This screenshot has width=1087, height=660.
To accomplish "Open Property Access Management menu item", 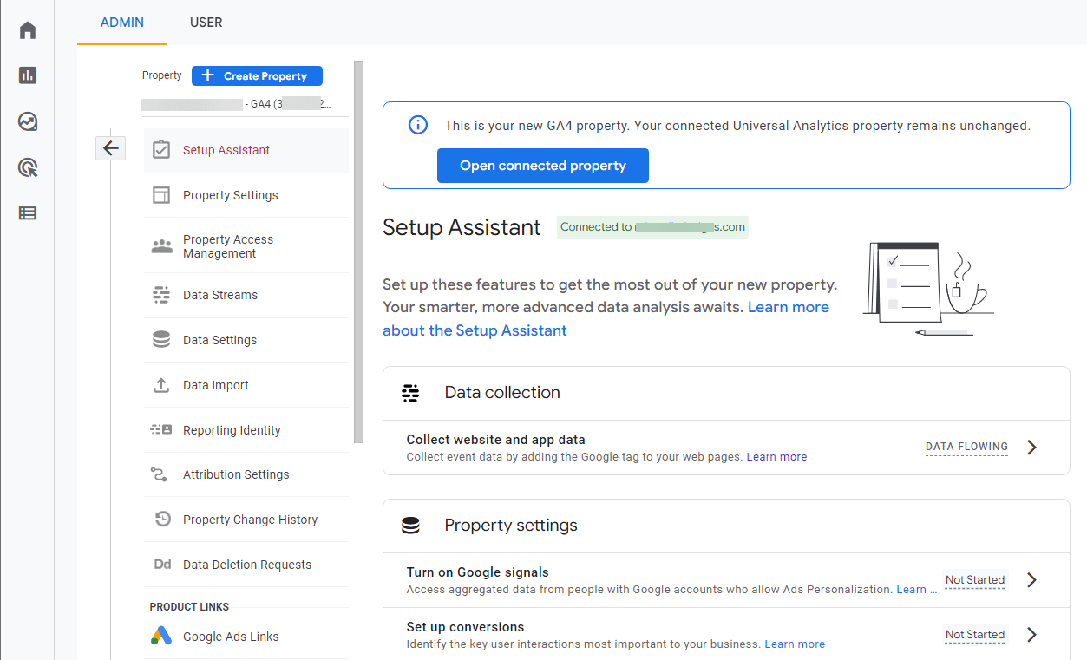I will tap(246, 246).
